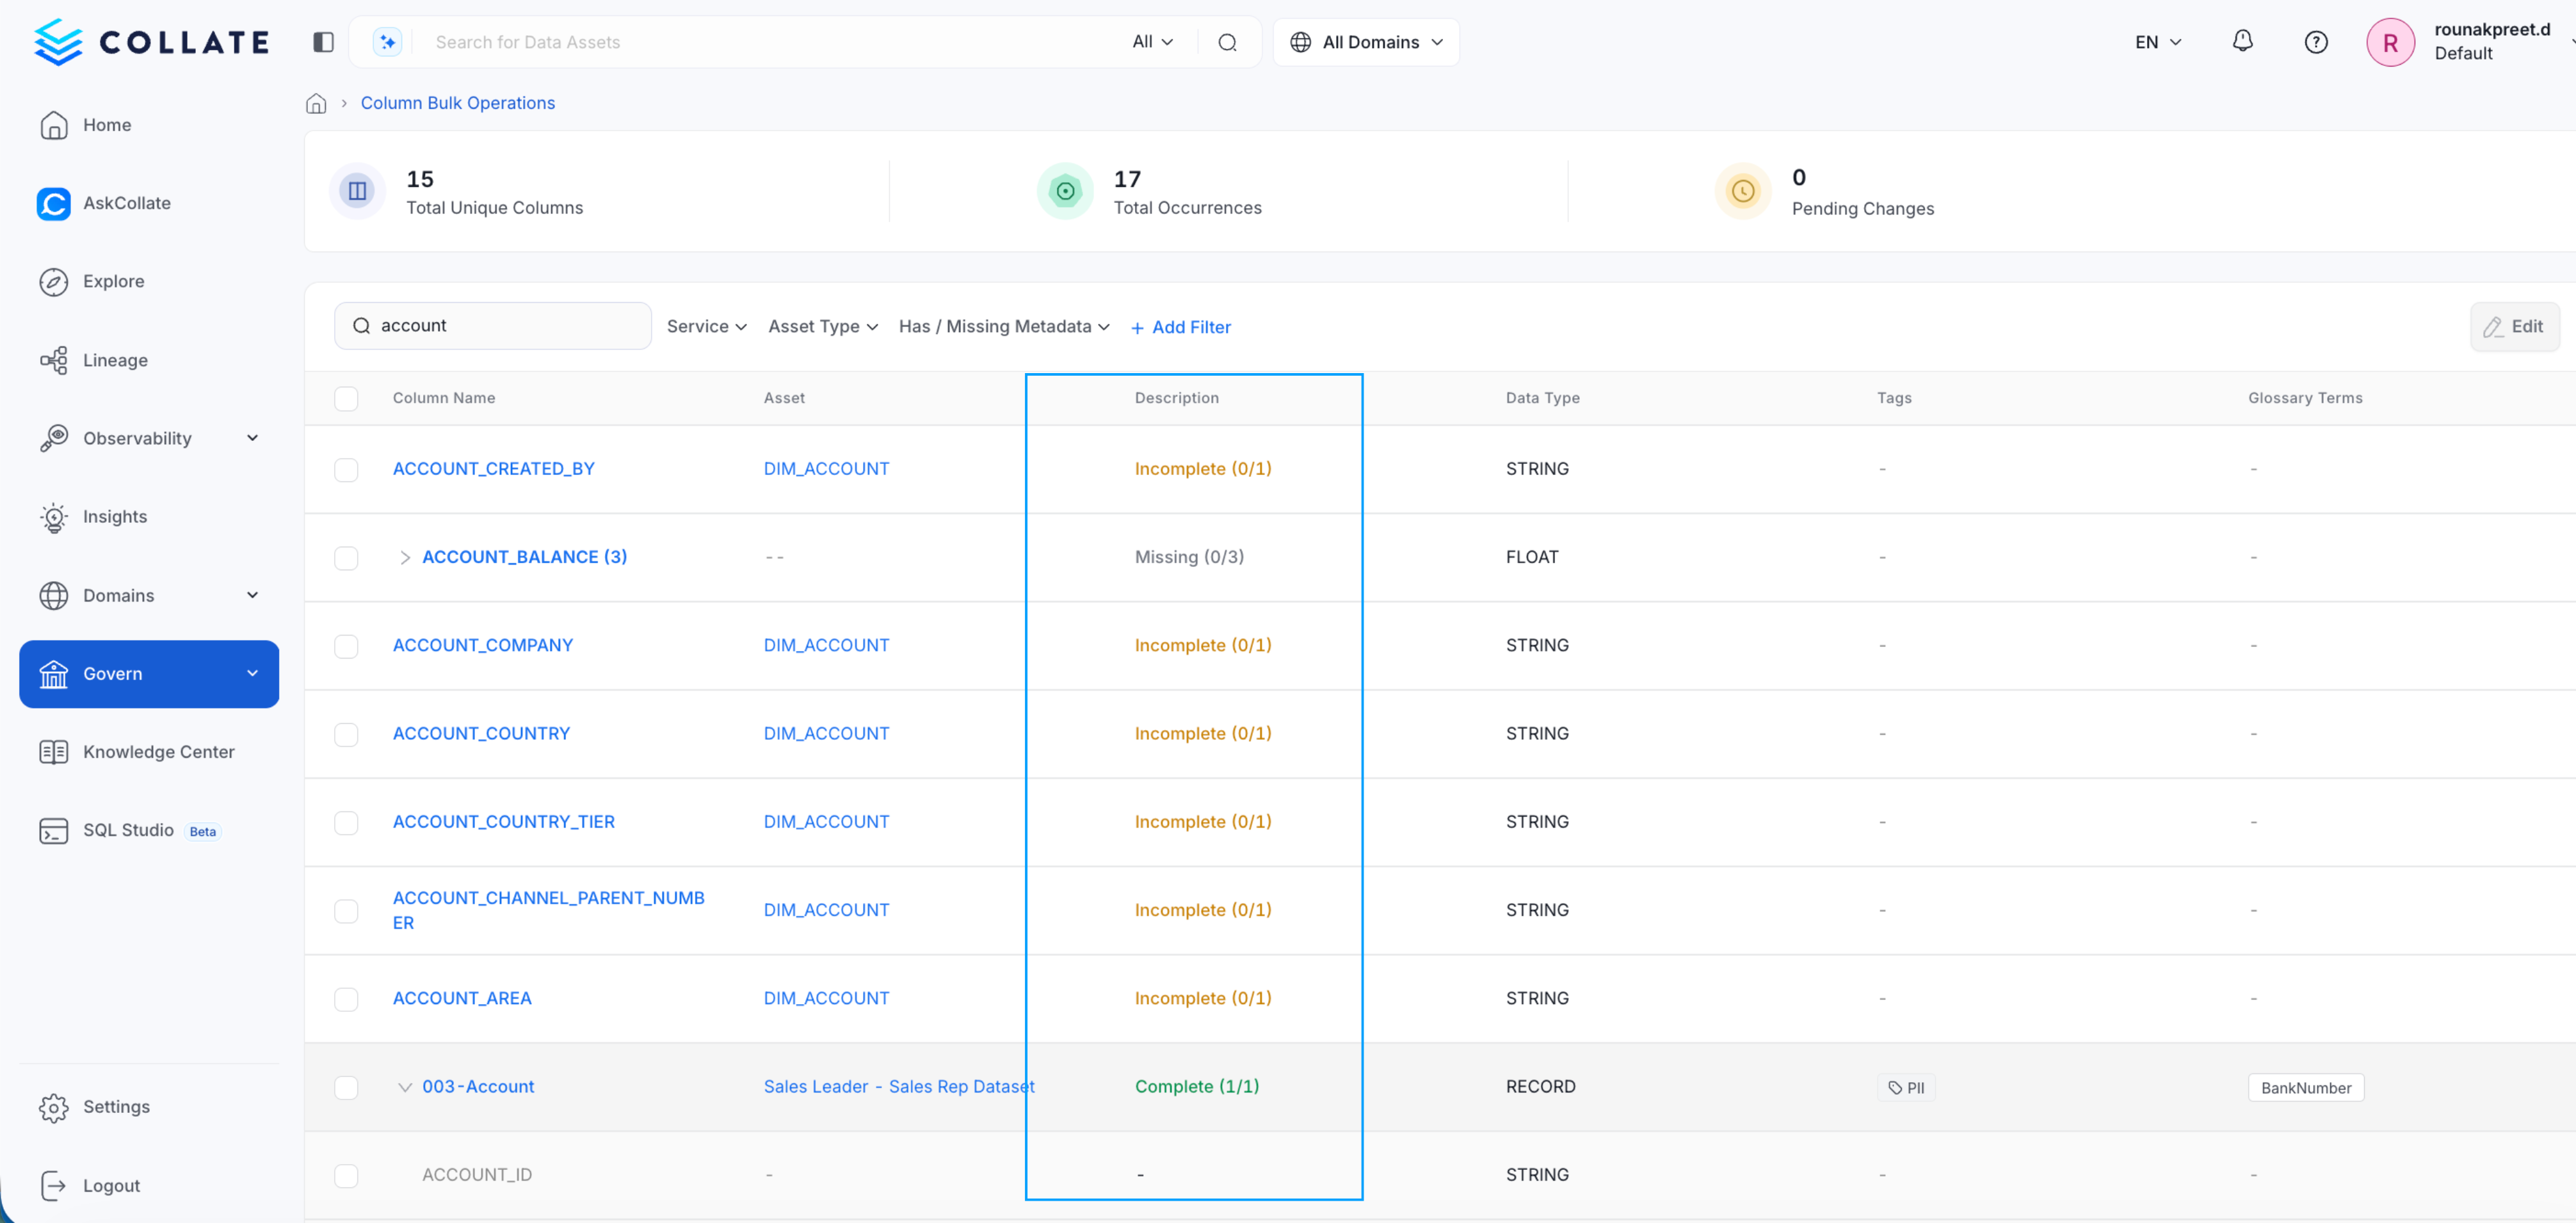This screenshot has width=2576, height=1223.
Task: Open Insights from the sidebar
Action: click(x=116, y=516)
